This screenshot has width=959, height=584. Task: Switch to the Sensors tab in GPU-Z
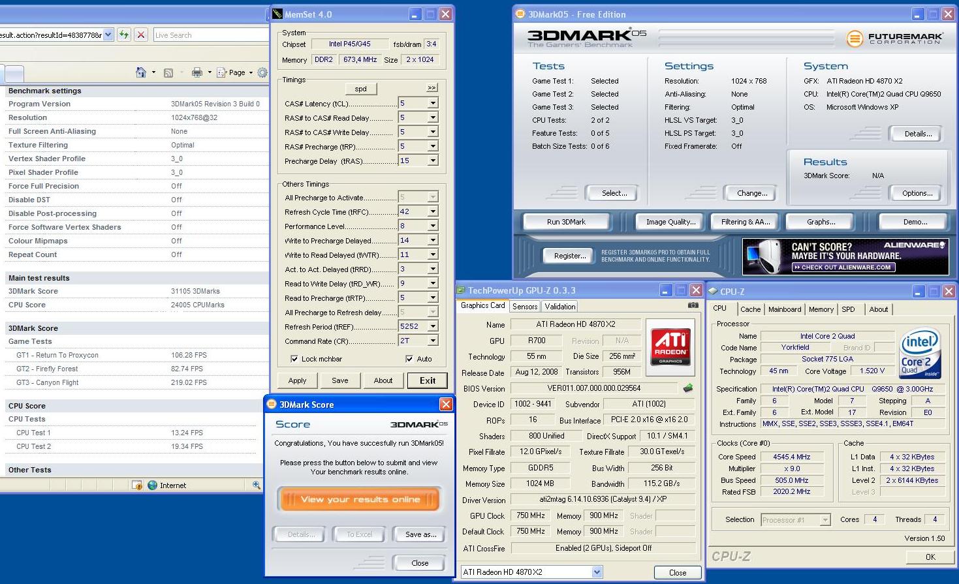coord(525,306)
